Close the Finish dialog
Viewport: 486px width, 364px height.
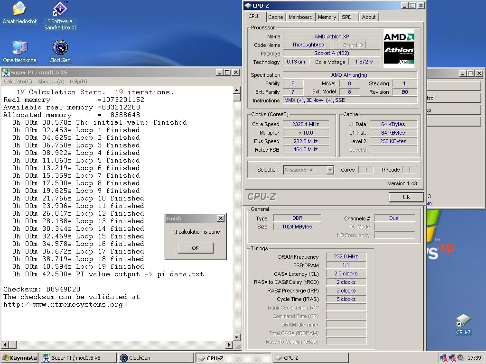coord(220,218)
